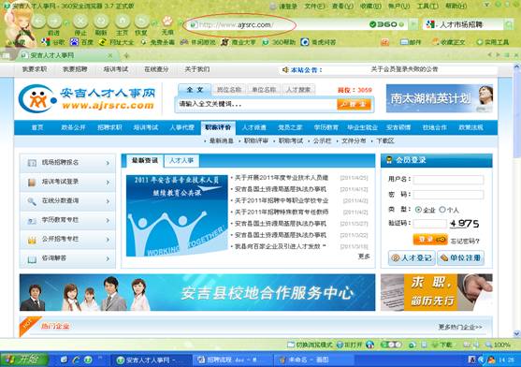
Task: Expand the 培训考试登录 sidebar arrow
Action: pos(108,183)
